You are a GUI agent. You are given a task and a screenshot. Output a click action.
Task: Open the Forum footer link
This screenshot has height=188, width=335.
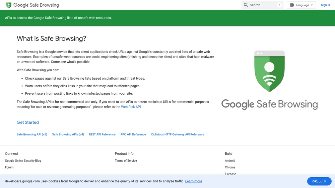(x=9, y=167)
